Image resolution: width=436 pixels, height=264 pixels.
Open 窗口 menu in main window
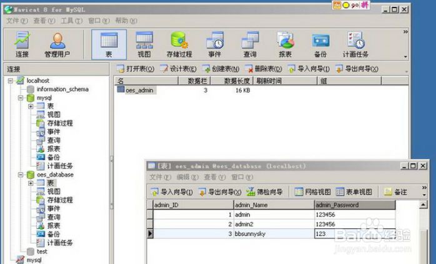tap(99, 21)
